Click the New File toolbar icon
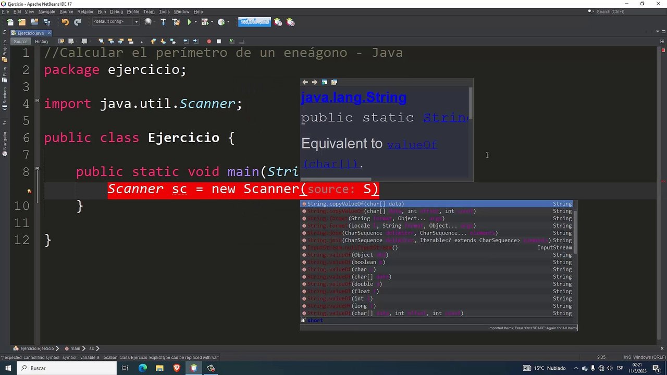Screen dimensions: 667x375 tap(10, 22)
